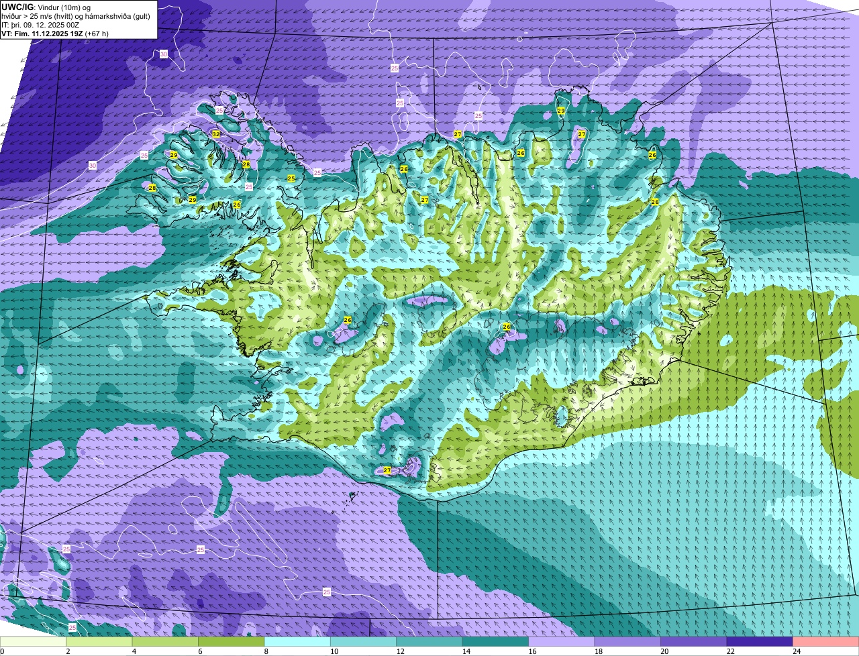This screenshot has width=859, height=656.
Task: Click the legend tick label 0
Action: (2, 651)
